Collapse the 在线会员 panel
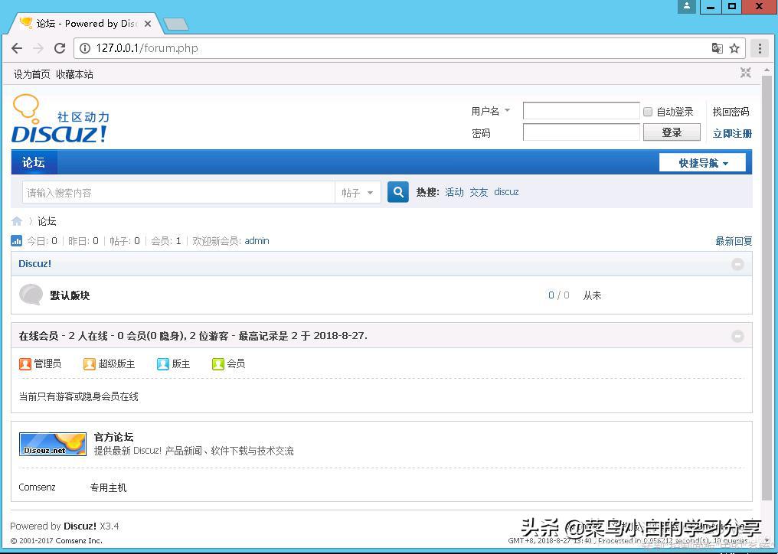 point(737,335)
